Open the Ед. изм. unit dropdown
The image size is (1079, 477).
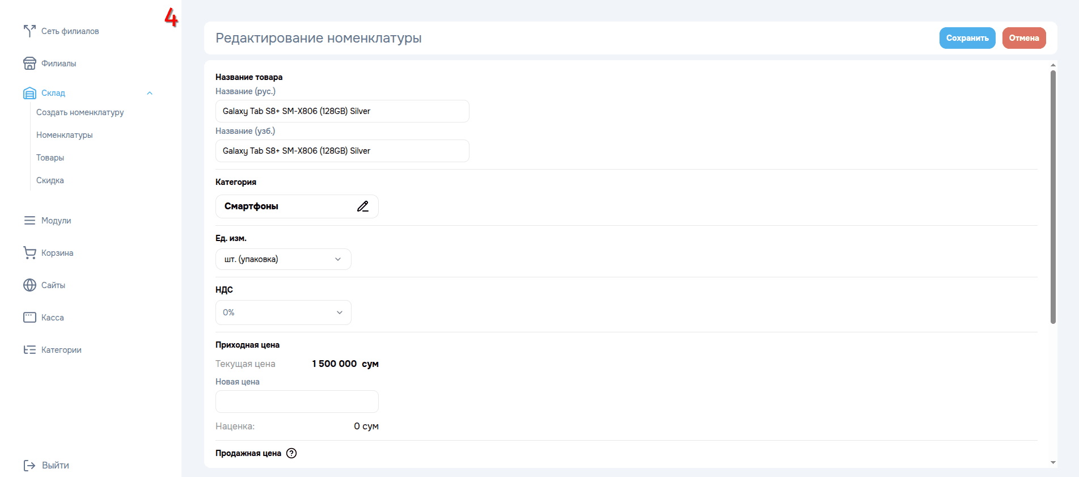[x=283, y=259]
